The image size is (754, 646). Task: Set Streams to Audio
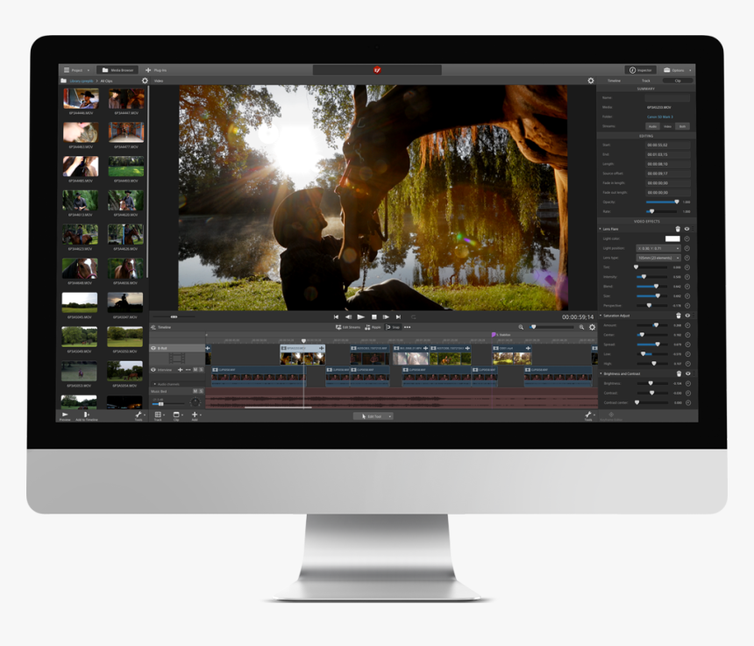[652, 126]
